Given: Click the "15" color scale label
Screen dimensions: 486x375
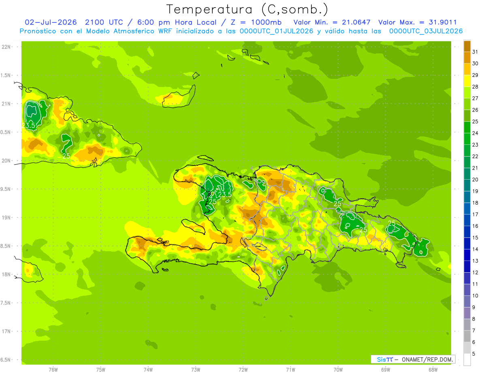Looking at the screenshot, I should coord(475,237).
